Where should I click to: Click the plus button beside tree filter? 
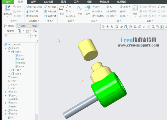click(36, 36)
